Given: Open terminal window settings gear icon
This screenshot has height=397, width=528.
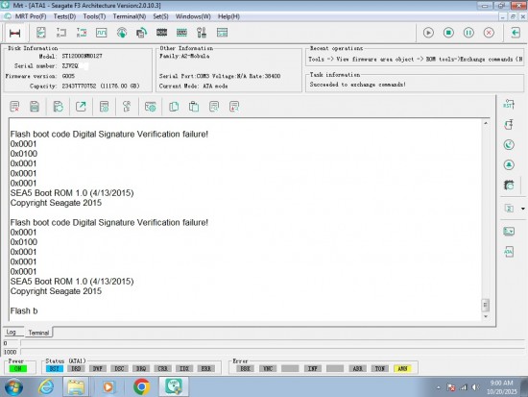Looking at the screenshot, I should click(x=150, y=107).
